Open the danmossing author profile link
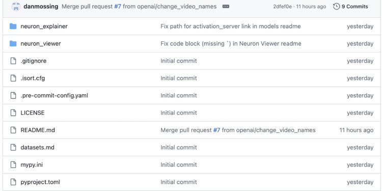The height and width of the screenshot is (191, 382). pyautogui.click(x=41, y=7)
